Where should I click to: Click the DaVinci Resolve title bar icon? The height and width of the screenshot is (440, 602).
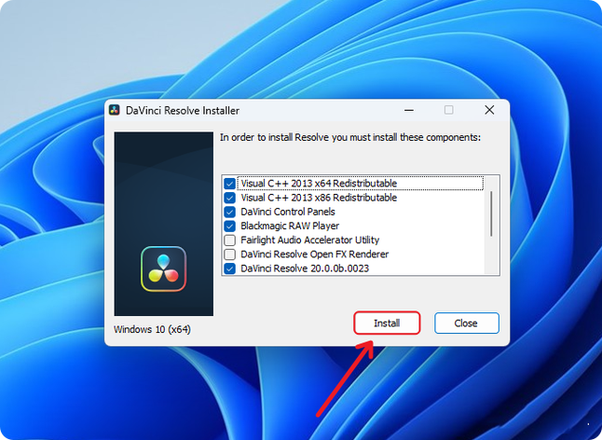click(115, 110)
